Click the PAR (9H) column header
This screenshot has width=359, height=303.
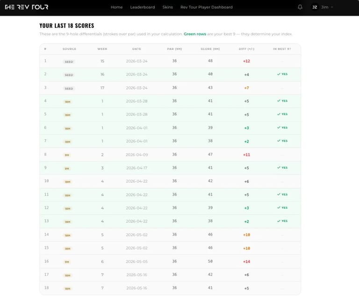pyautogui.click(x=174, y=49)
